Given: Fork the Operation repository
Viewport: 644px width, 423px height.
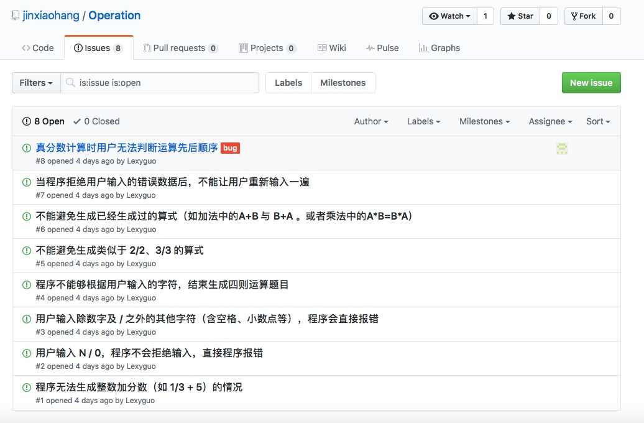Looking at the screenshot, I should [x=582, y=16].
